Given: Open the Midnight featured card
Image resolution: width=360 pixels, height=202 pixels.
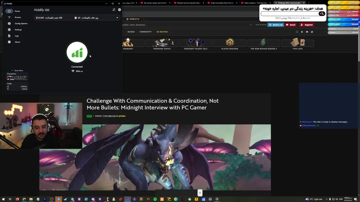Looking at the screenshot, I should tap(133, 44).
